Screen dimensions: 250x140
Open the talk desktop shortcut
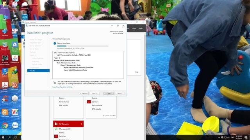tap(25, 17)
